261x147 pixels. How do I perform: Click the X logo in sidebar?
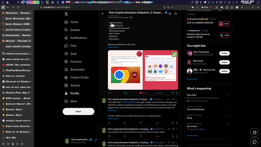[x=66, y=14]
